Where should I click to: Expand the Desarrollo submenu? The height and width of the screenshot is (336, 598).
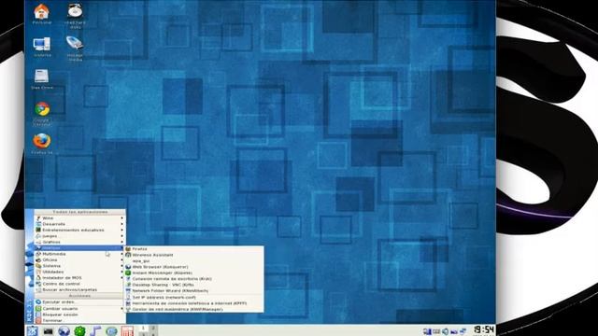tap(79, 224)
